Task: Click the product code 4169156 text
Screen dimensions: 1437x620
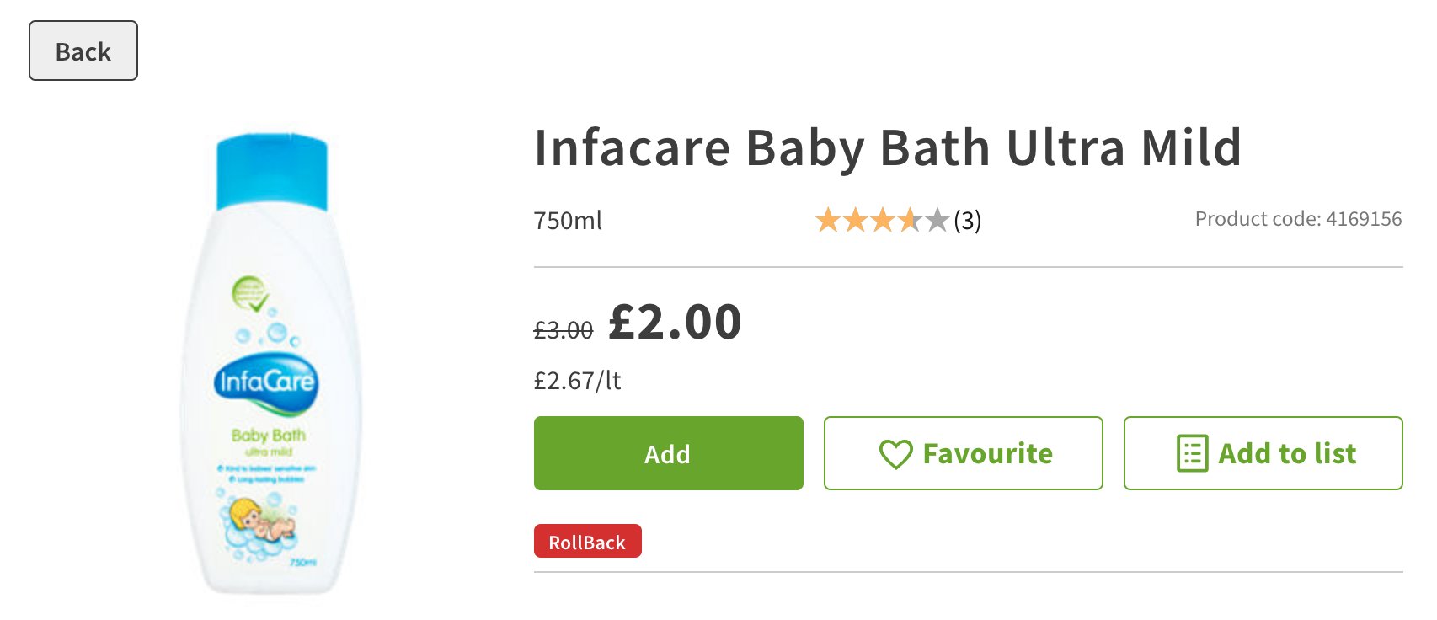Action: coord(1298,219)
